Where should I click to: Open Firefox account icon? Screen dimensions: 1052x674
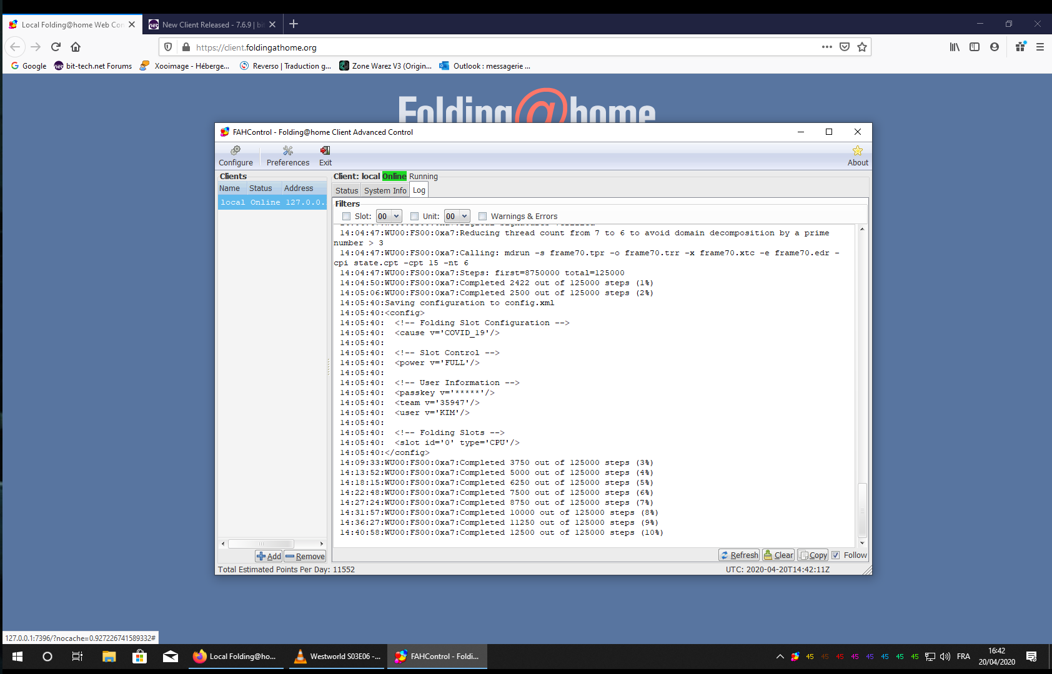[x=995, y=47]
